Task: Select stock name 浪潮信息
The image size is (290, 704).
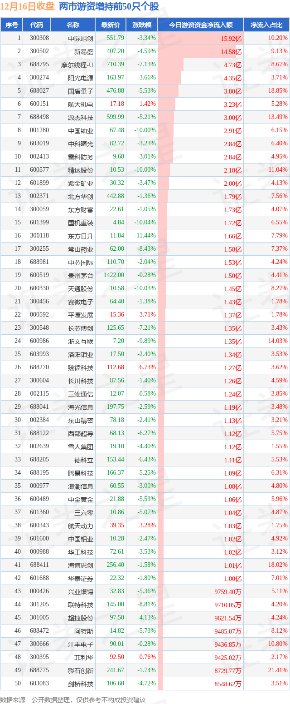Action: tap(81, 486)
